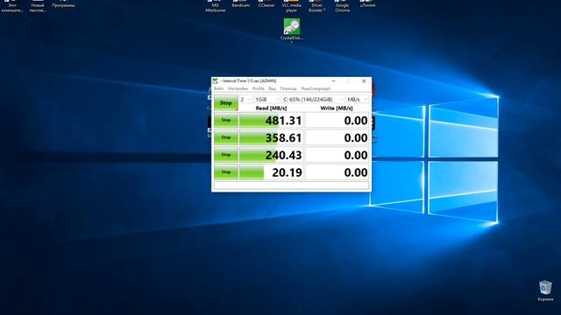Expand the drive dropdown C: 65% (146/224GiB)

tap(314, 99)
